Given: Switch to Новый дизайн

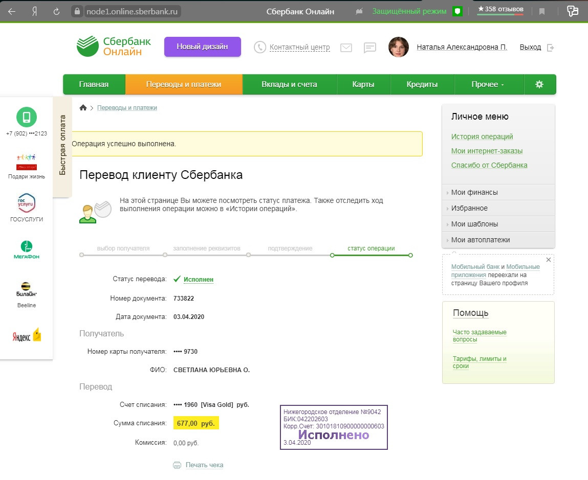Looking at the screenshot, I should coord(203,47).
